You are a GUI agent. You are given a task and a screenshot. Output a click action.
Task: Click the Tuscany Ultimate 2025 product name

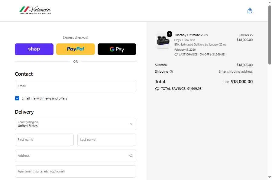click(x=191, y=35)
